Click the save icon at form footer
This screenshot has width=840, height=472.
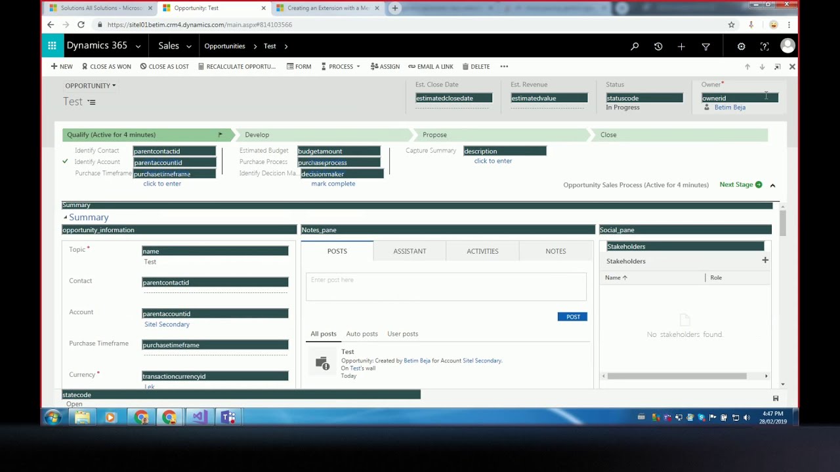point(776,399)
